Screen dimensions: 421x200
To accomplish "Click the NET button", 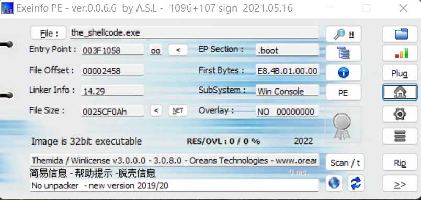I will click(x=178, y=110).
